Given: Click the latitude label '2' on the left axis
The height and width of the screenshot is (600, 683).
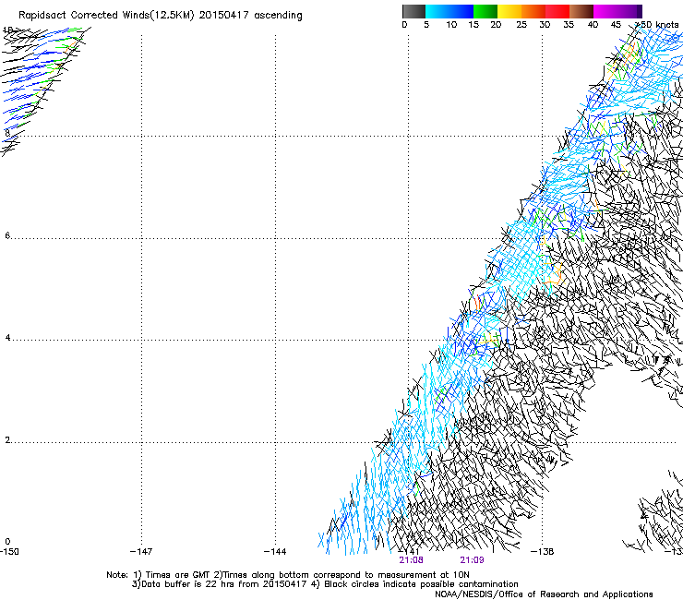Looking at the screenshot, I should (x=7, y=440).
